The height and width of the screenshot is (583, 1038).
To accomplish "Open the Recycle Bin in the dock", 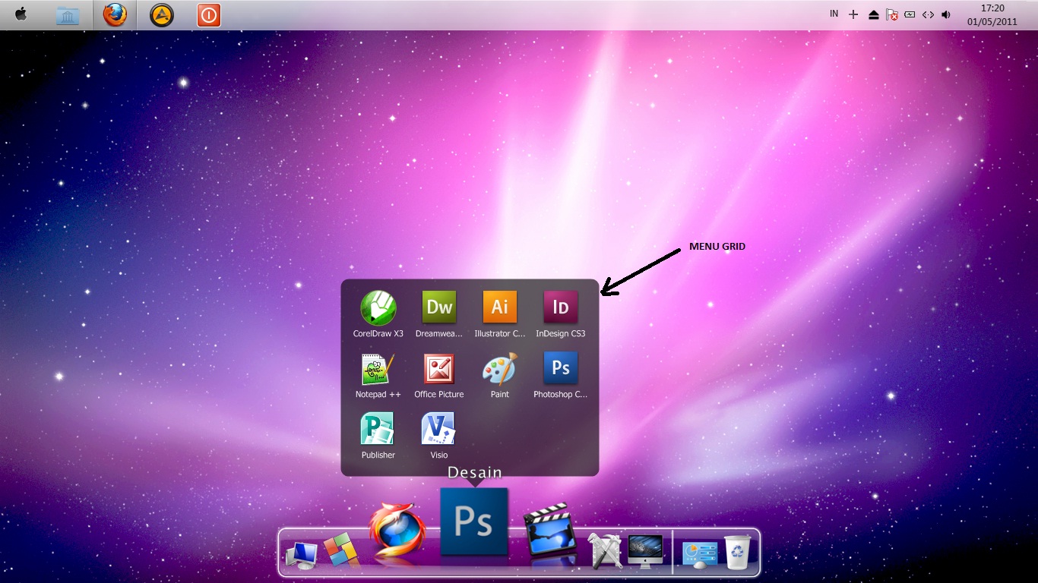I will 738,551.
